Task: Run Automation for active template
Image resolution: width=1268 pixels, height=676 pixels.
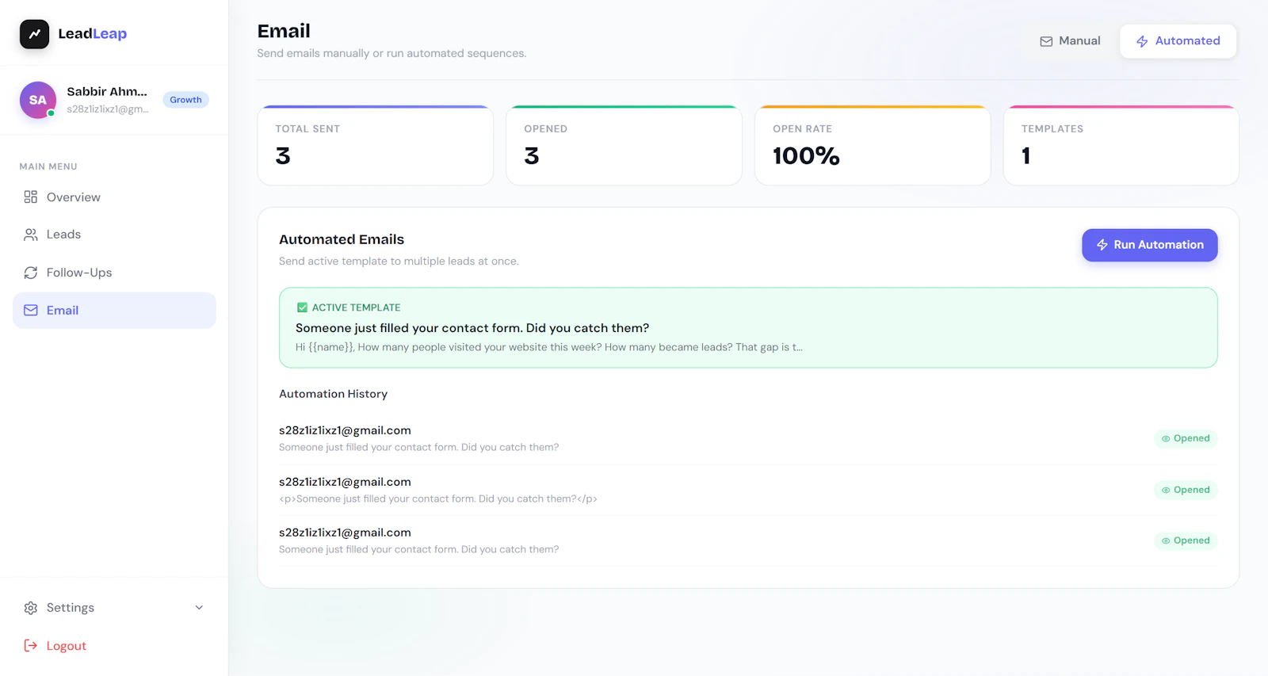Action: click(1150, 245)
